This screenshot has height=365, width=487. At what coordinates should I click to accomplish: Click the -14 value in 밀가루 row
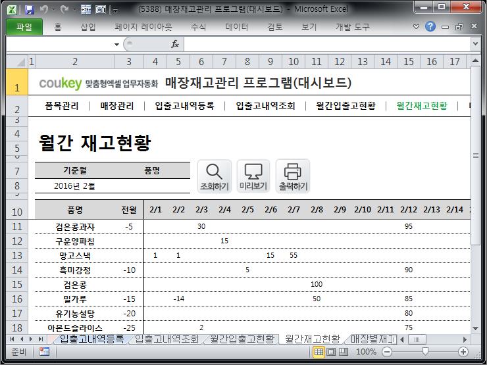178,299
